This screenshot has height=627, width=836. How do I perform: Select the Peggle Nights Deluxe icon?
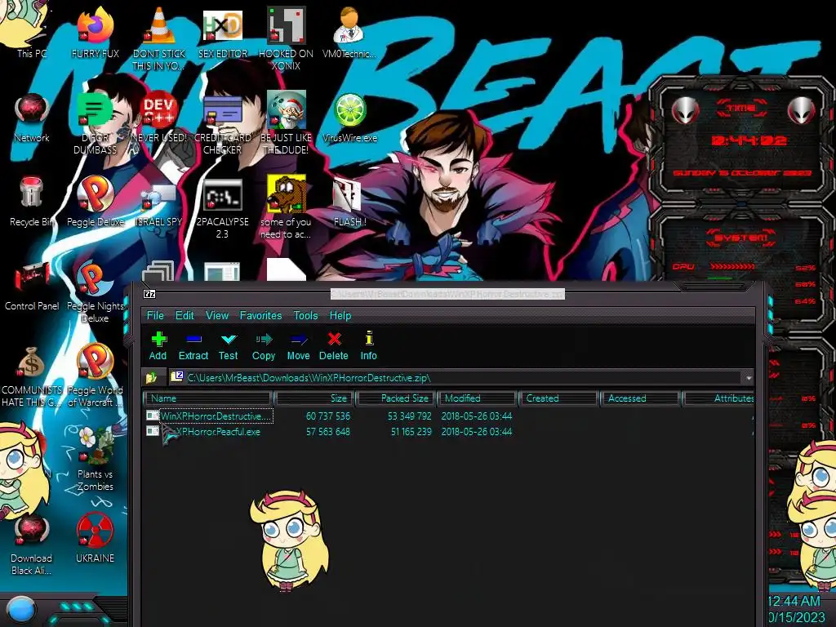point(95,291)
